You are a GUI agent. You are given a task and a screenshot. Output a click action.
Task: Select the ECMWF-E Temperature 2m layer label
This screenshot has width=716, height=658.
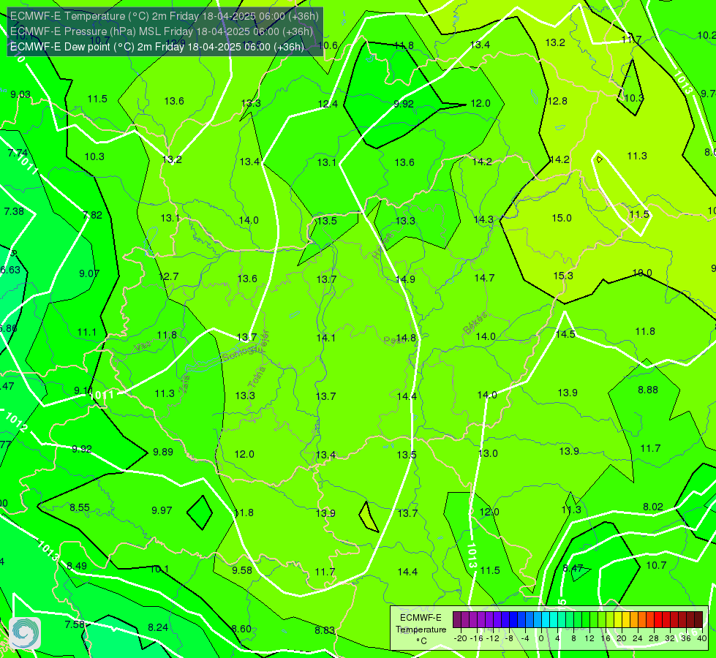click(x=165, y=16)
